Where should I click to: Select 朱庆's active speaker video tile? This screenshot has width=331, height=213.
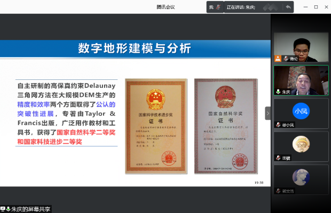[301, 80]
